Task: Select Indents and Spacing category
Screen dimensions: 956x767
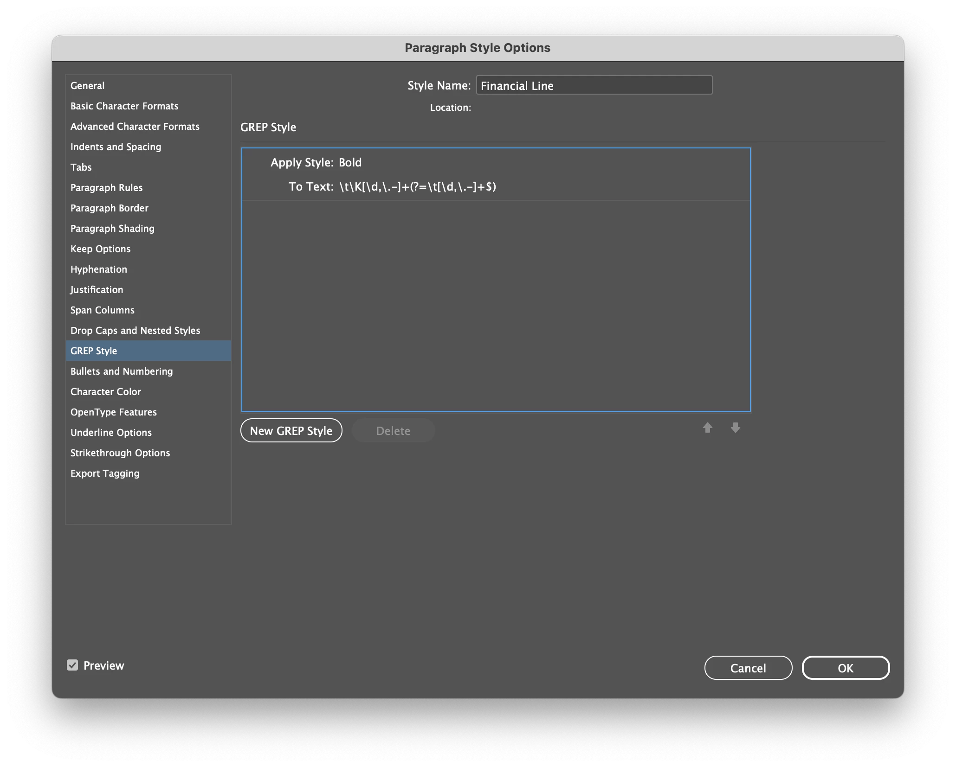Action: (116, 147)
